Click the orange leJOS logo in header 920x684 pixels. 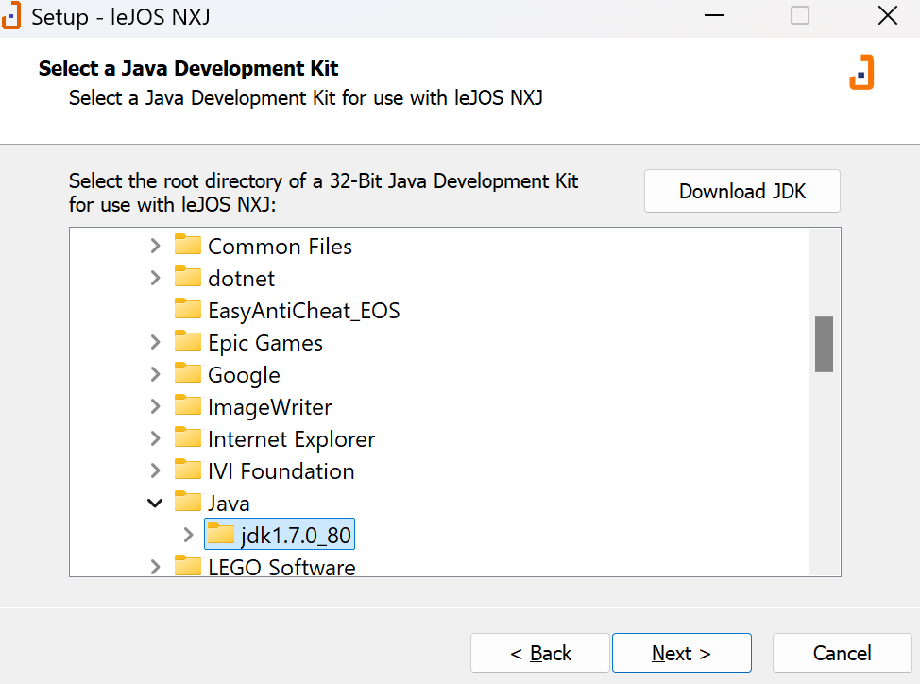(861, 72)
